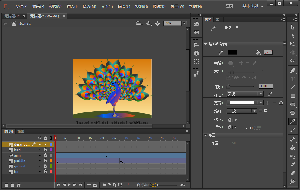Select the Rectangle tool
The width and height of the screenshot is (300, 190).
(x=292, y=96)
